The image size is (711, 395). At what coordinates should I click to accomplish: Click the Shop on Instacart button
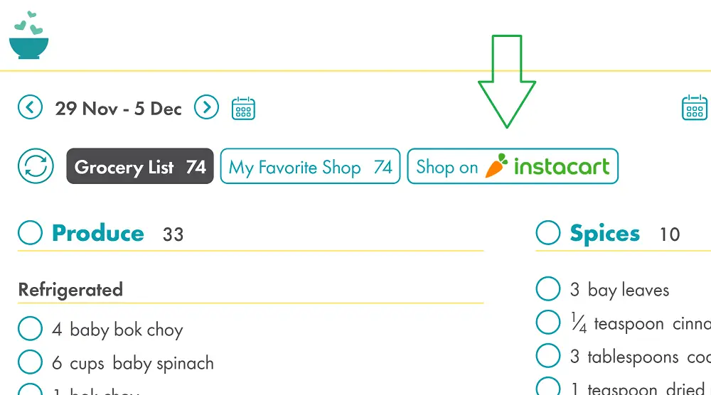[x=513, y=166]
